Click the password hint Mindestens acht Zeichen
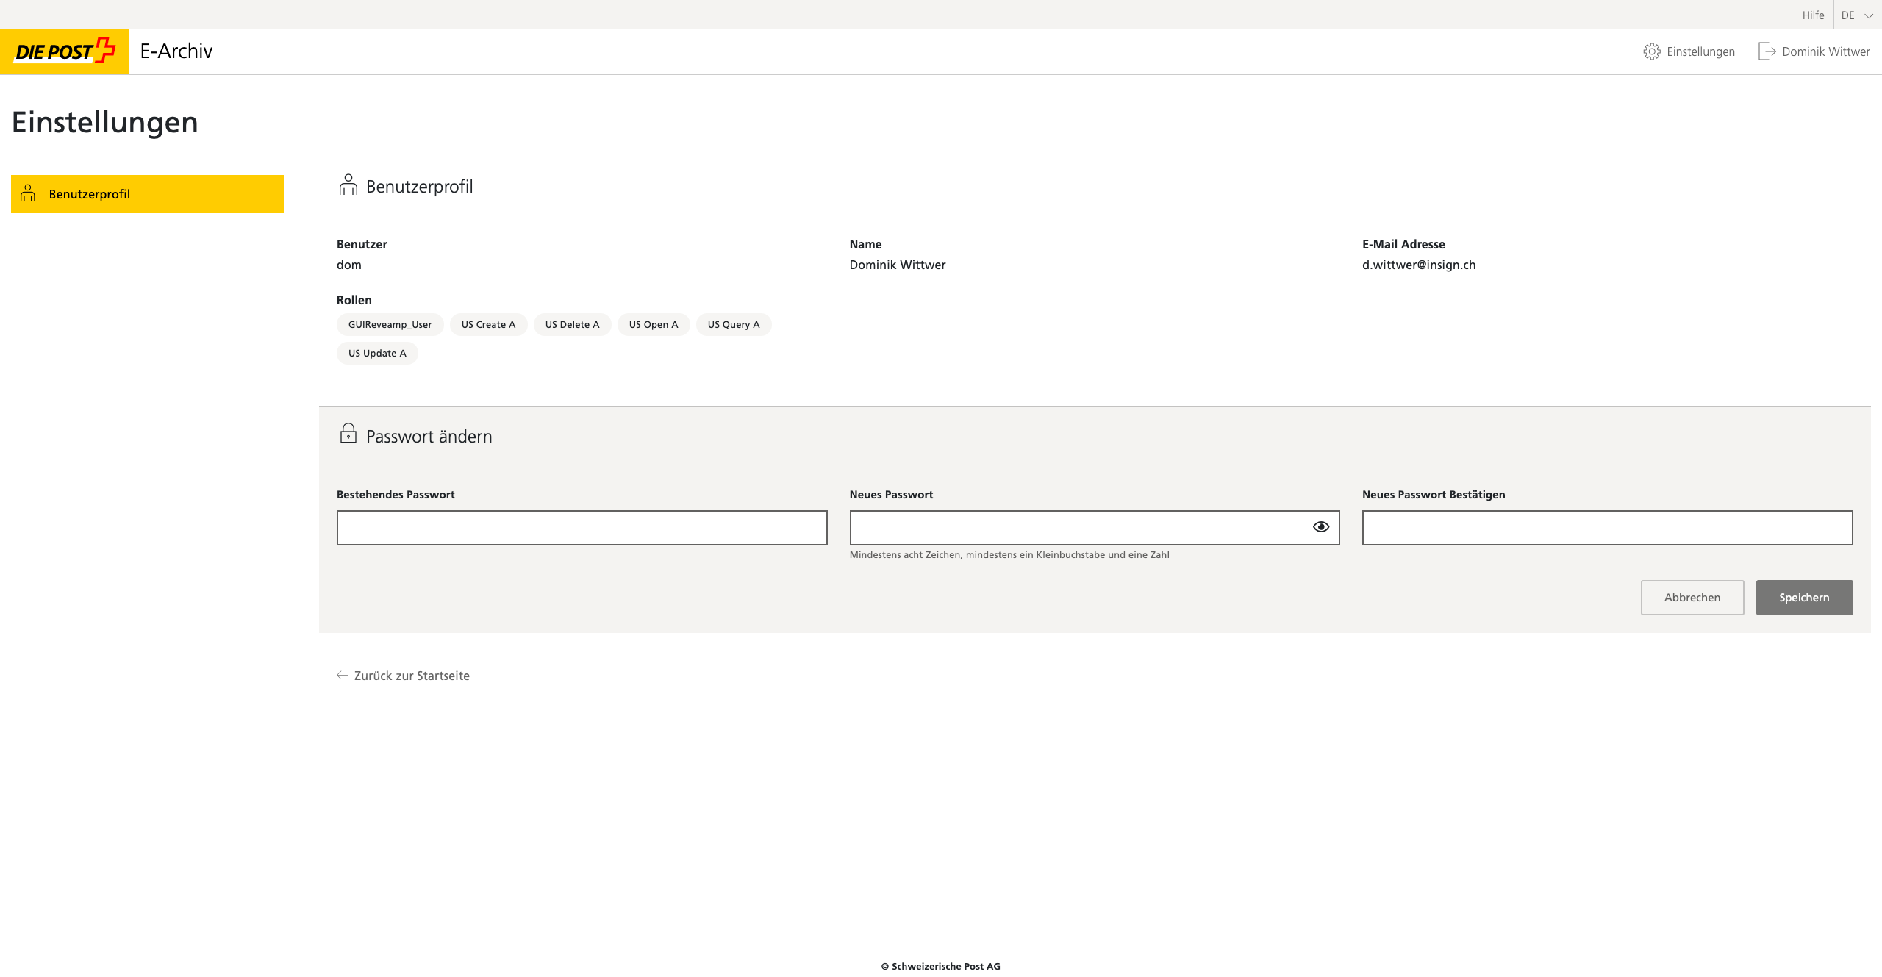This screenshot has width=1882, height=977. point(1009,554)
